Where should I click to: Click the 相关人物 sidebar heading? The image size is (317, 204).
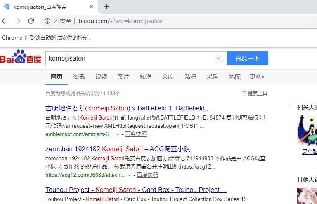point(307,107)
